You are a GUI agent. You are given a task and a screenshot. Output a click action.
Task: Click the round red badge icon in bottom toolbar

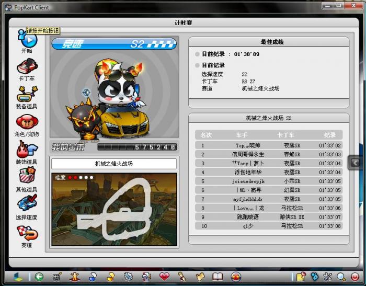click(236, 277)
